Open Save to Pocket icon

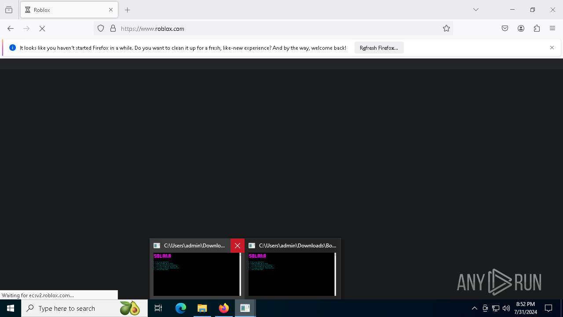click(x=505, y=29)
